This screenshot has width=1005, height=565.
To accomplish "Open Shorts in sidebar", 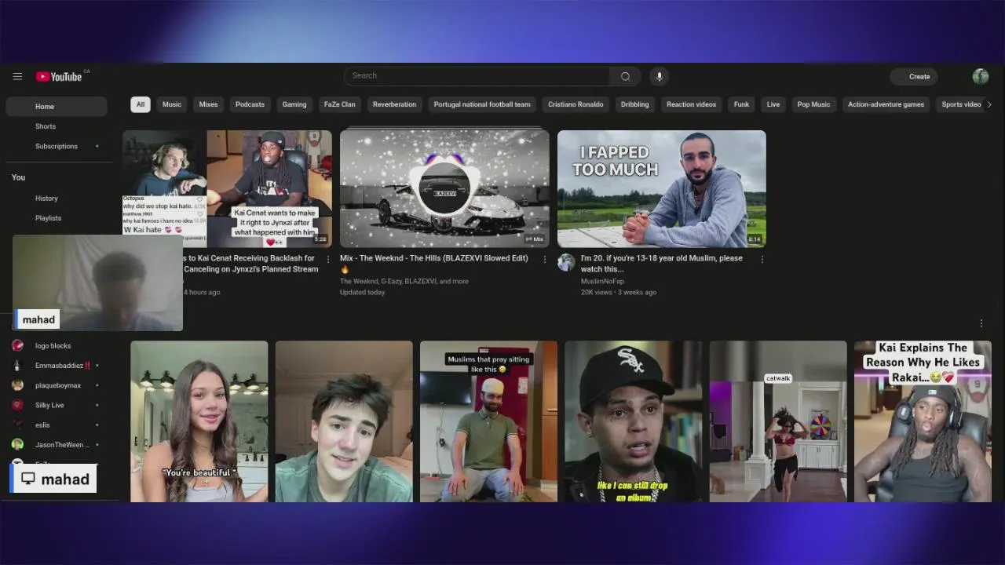I will pyautogui.click(x=57, y=126).
